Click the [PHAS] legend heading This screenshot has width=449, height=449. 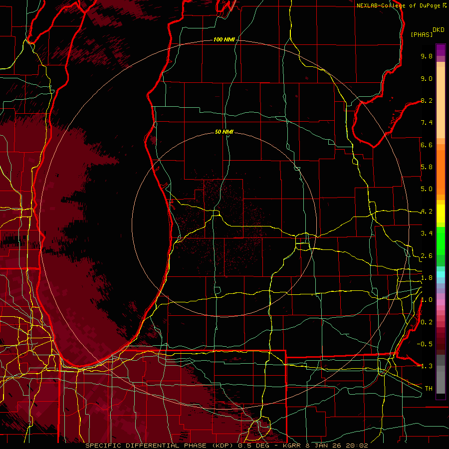coord(422,34)
